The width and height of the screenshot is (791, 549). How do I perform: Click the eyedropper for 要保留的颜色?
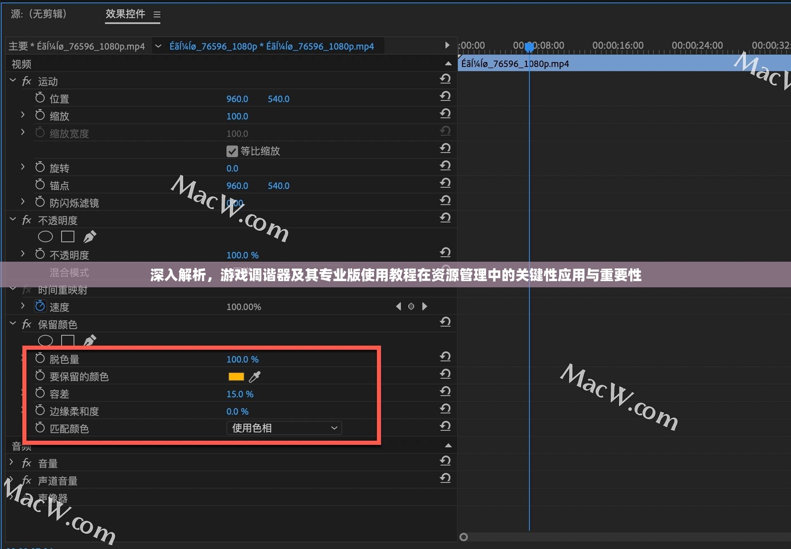click(255, 377)
